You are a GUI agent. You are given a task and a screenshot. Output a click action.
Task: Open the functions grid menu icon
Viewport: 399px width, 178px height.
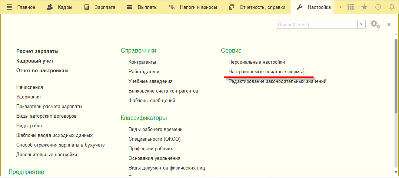pos(350,7)
